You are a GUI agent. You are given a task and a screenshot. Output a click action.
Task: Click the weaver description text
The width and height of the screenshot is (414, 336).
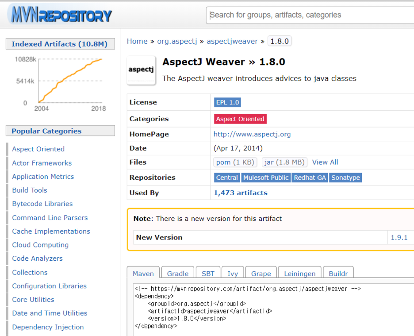click(x=259, y=78)
